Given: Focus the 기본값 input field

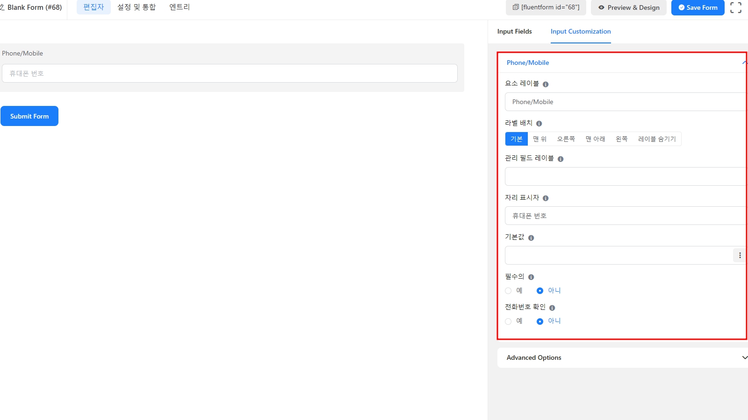Looking at the screenshot, I should click(x=619, y=255).
